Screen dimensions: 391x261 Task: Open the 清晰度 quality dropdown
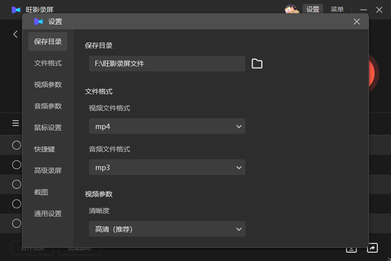[x=167, y=229]
